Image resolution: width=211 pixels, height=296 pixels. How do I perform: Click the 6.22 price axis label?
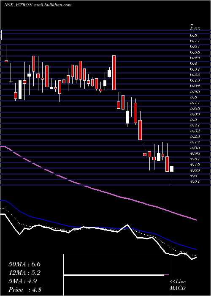coord(195,74)
